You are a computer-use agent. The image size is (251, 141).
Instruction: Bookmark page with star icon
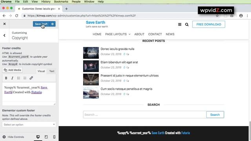[217, 16]
